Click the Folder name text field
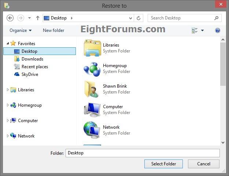 pyautogui.click(x=143, y=153)
